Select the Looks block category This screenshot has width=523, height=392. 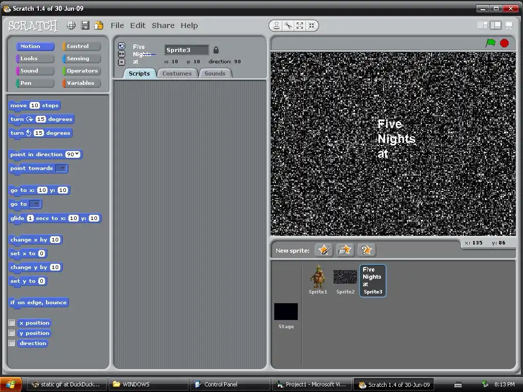[x=35, y=58]
